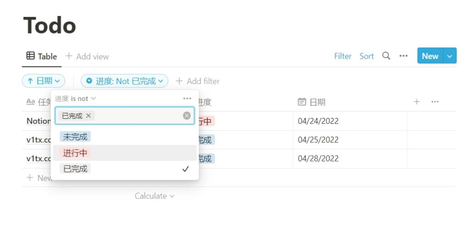Toggle the checked 已完成 option
The height and width of the screenshot is (228, 469).
(x=125, y=169)
